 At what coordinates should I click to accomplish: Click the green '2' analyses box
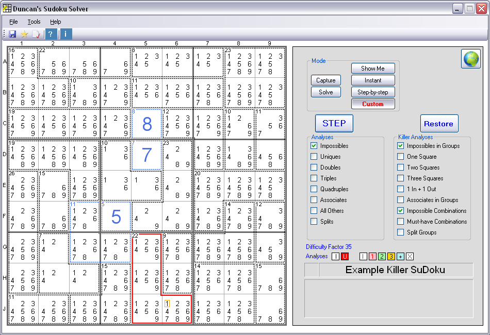pyautogui.click(x=382, y=256)
